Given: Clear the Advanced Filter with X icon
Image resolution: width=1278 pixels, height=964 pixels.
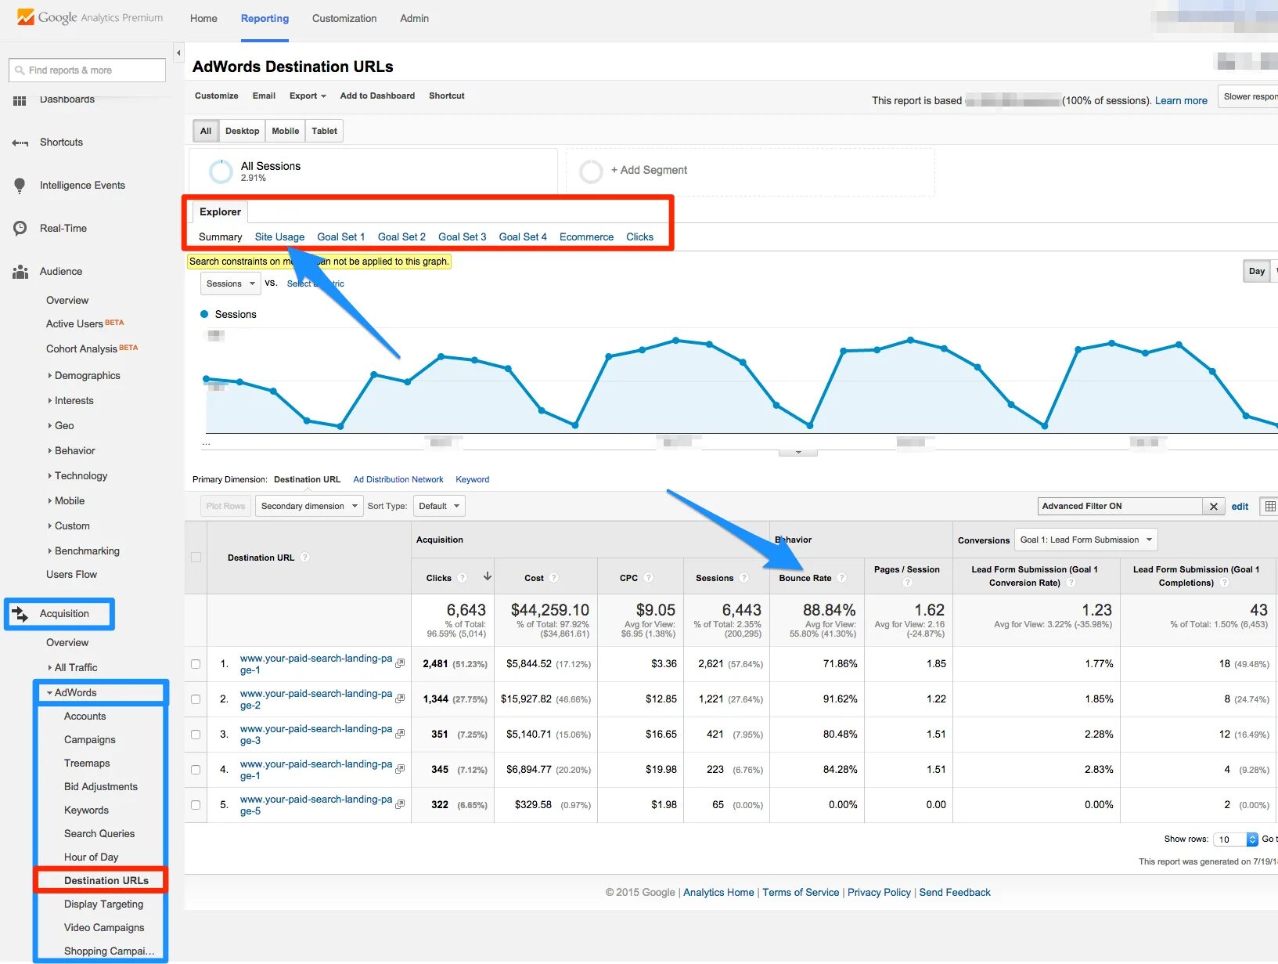Looking at the screenshot, I should [x=1213, y=507].
